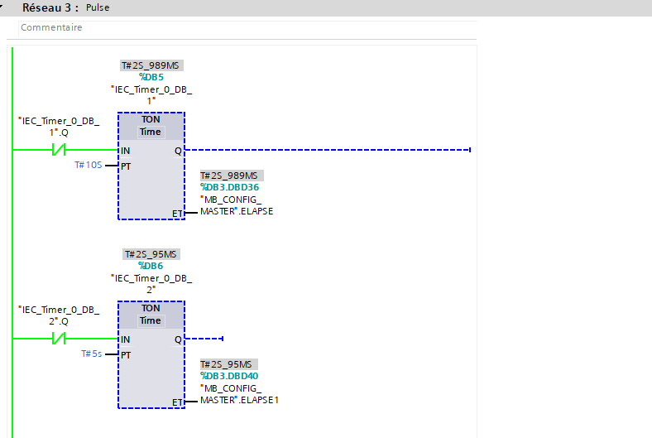Select the upper TON block header
Image resolution: width=652 pixels, height=438 pixels.
tap(151, 119)
